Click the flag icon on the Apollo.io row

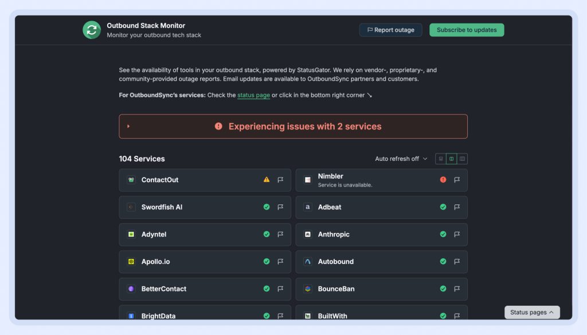click(x=280, y=262)
